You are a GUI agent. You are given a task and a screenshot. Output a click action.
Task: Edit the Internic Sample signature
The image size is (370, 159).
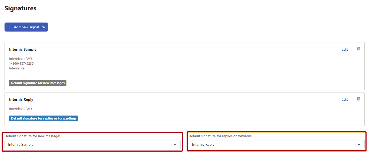click(345, 49)
